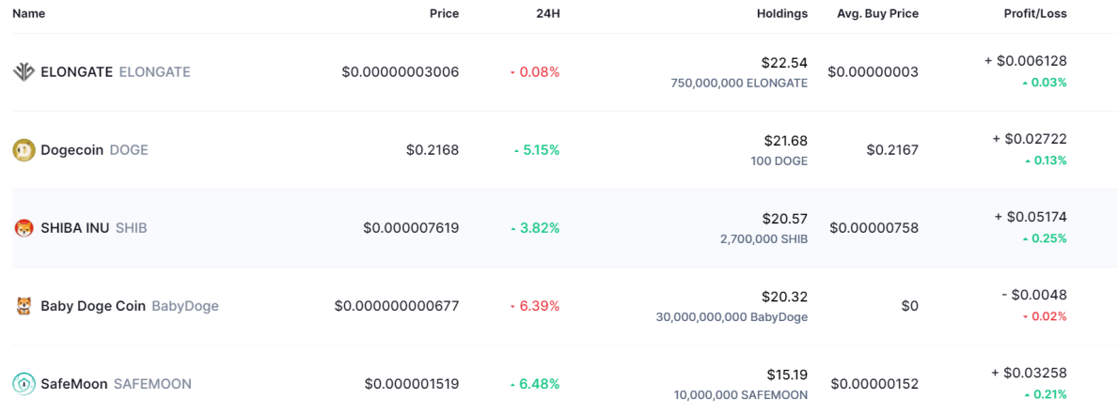Image resolution: width=1118 pixels, height=414 pixels.
Task: Click the SafeMoon $15.19 holdings value
Action: [786, 375]
